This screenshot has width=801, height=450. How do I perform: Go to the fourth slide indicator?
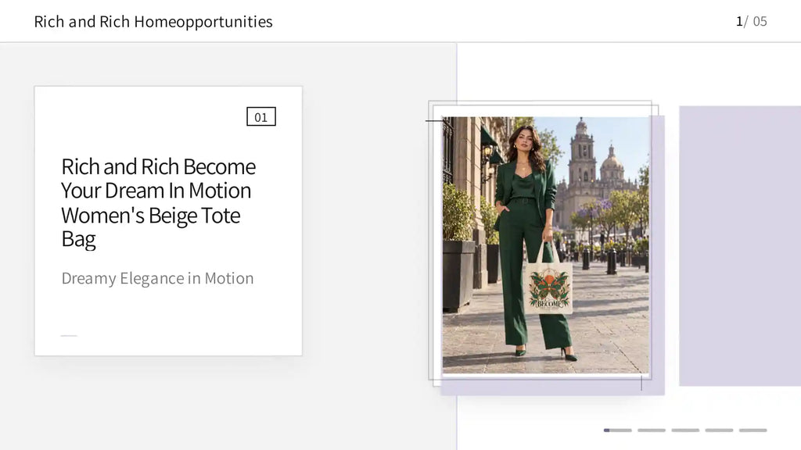[719, 430]
